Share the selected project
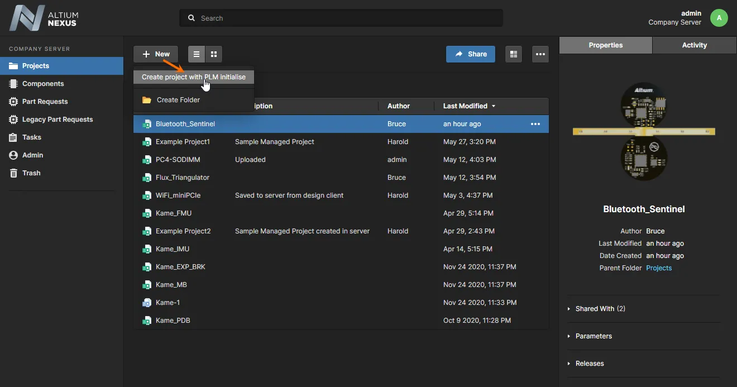 tap(471, 54)
